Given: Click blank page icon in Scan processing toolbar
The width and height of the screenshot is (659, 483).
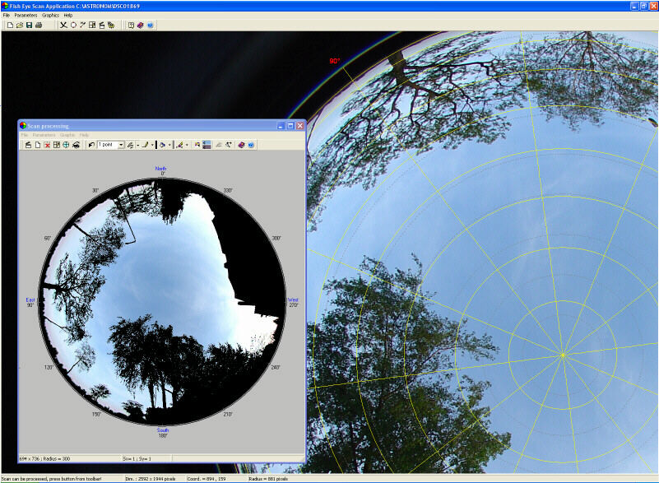Looking at the screenshot, I should click(x=38, y=145).
